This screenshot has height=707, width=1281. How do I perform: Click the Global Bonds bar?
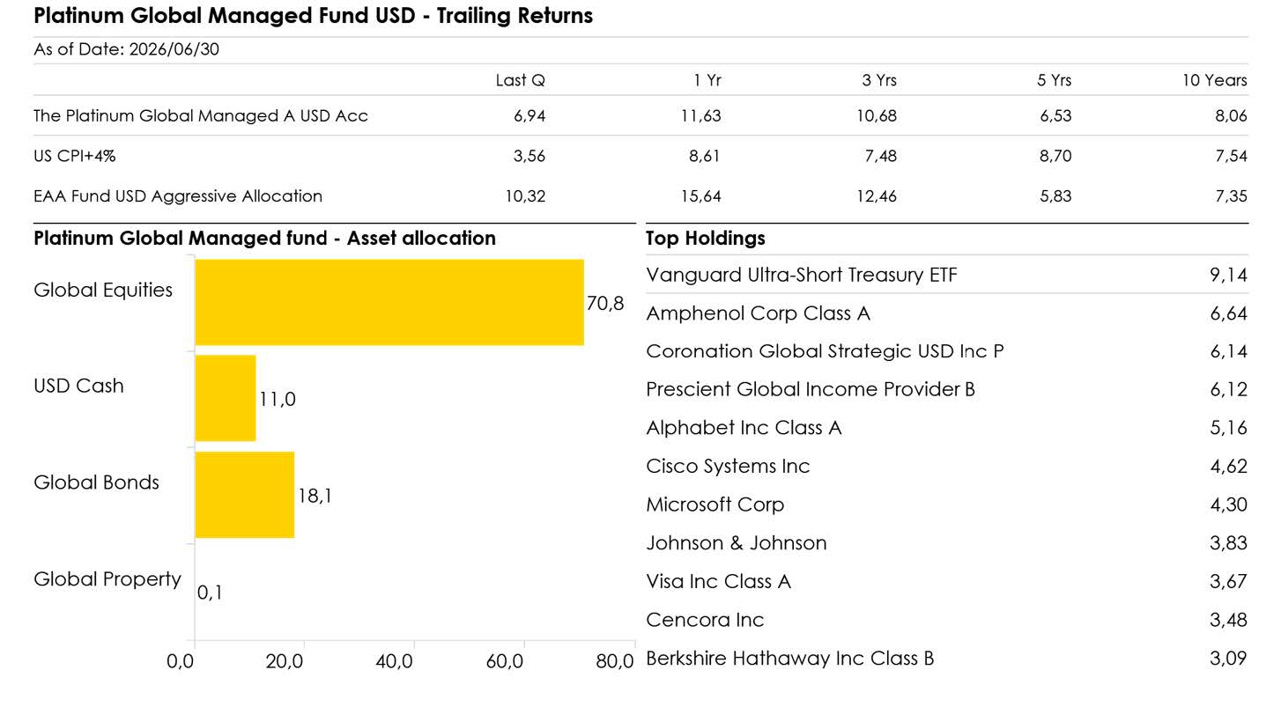(244, 494)
